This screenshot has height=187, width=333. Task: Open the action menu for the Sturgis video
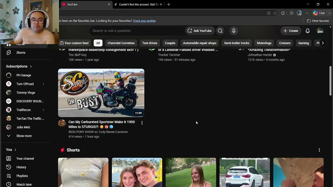[142, 123]
